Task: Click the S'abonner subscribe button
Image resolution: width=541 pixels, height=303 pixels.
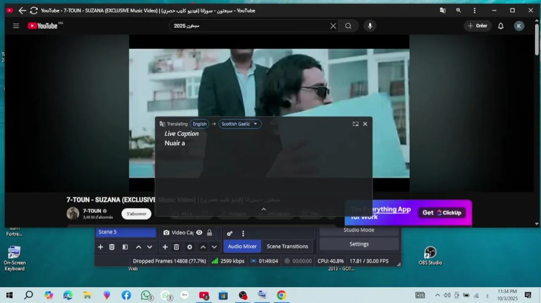Action: point(137,214)
